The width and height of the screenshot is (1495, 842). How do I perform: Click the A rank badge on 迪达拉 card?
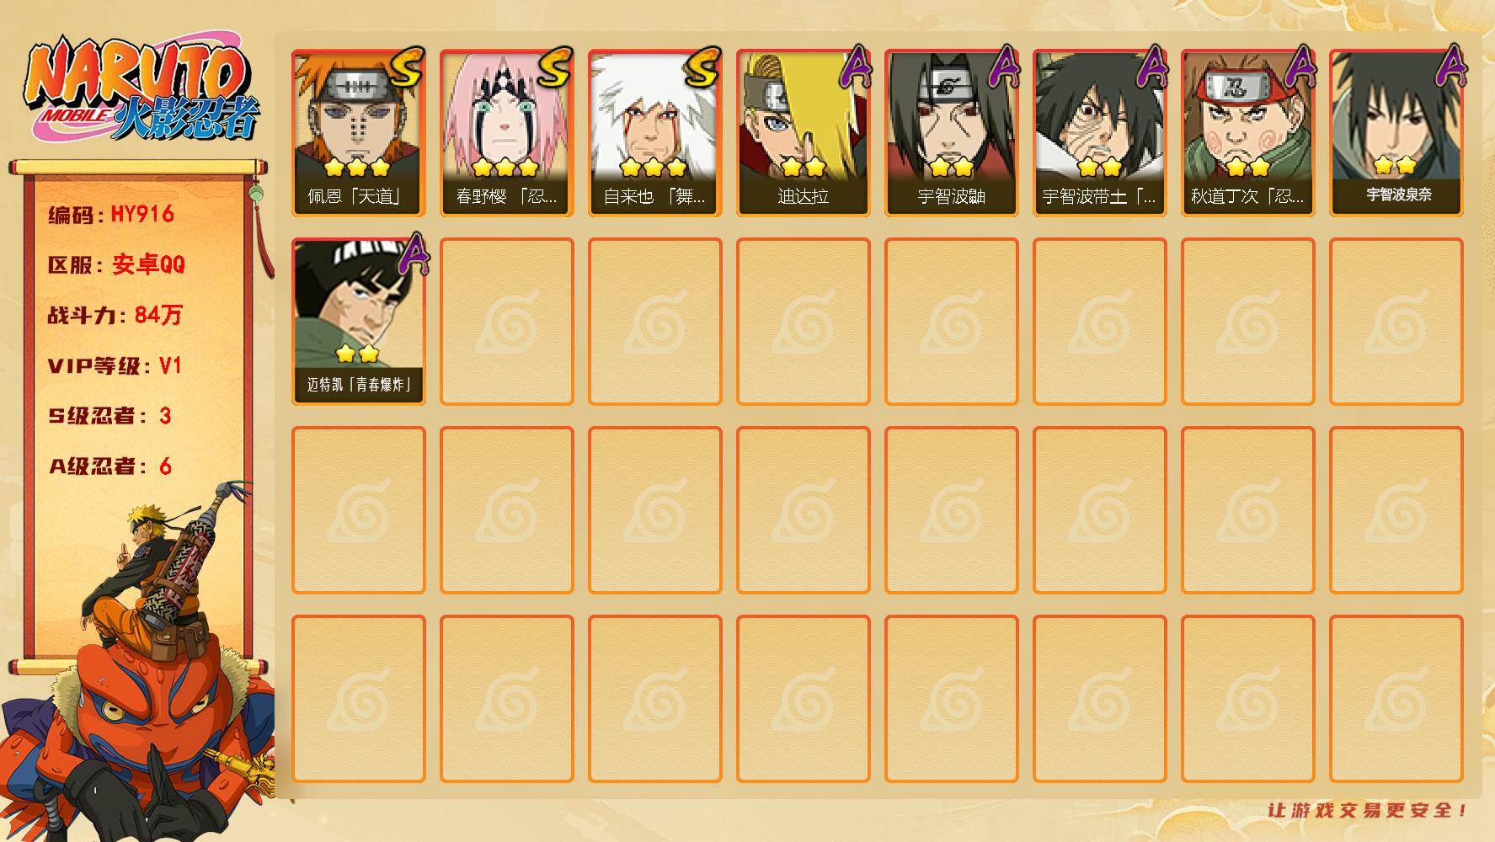855,67
